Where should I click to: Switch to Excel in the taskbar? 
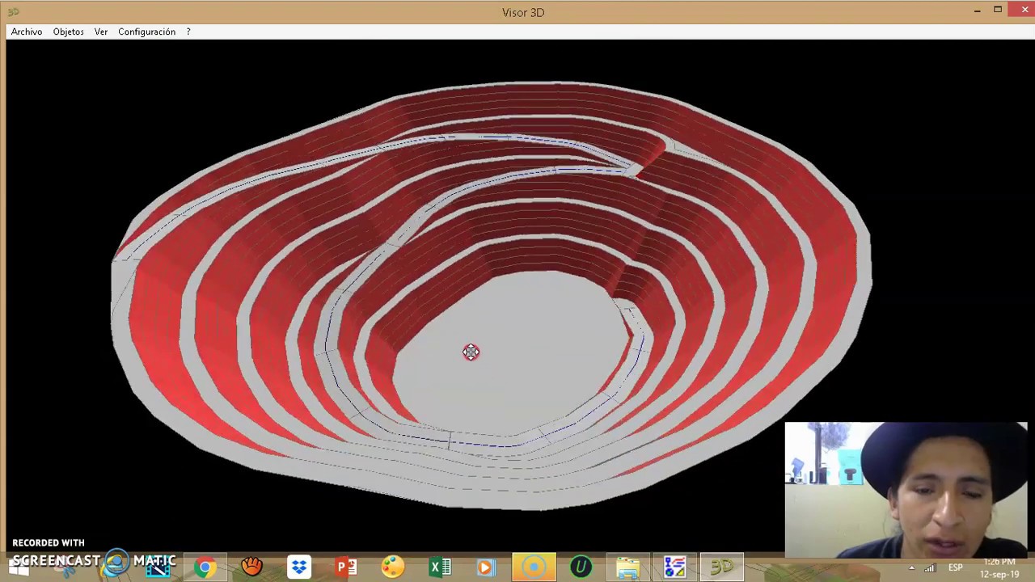pyautogui.click(x=440, y=567)
